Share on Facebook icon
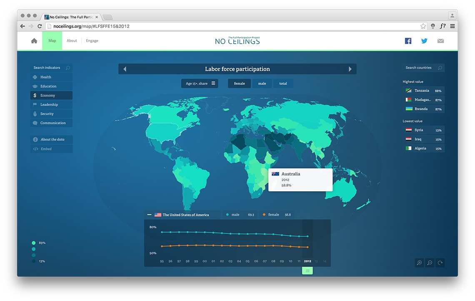The height and width of the screenshot is (301, 475). [x=408, y=41]
